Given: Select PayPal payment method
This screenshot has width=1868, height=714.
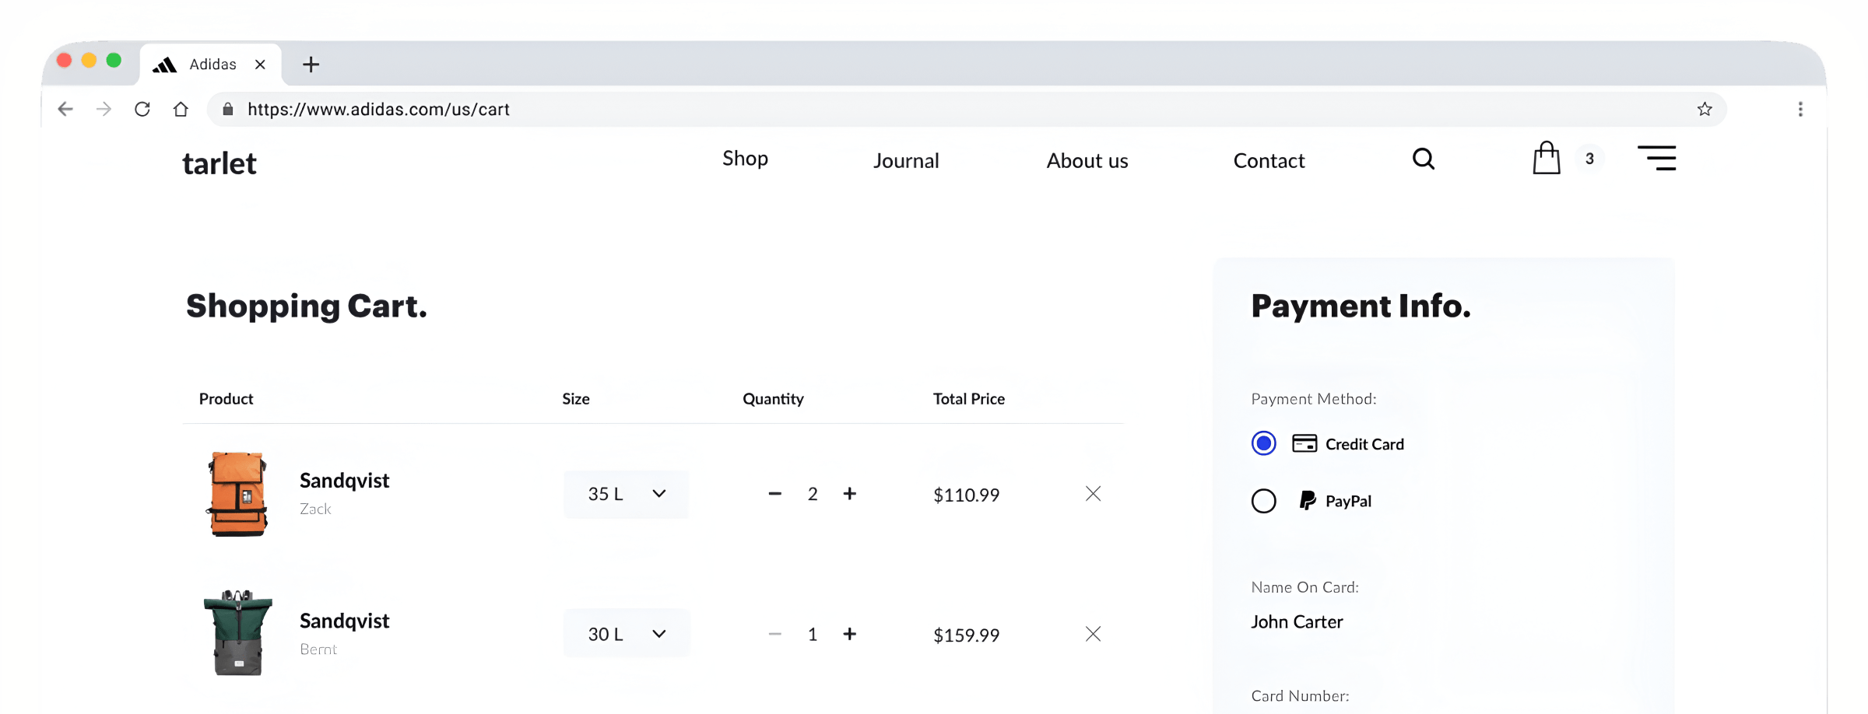Looking at the screenshot, I should (x=1263, y=501).
